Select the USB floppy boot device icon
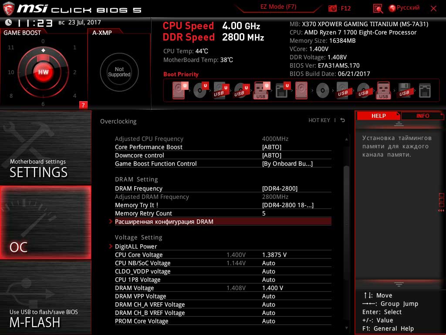The width and height of the screenshot is (446, 335). [x=405, y=90]
